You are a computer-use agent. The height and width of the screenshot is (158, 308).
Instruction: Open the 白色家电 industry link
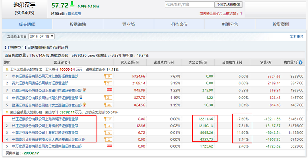[x=75, y=14]
